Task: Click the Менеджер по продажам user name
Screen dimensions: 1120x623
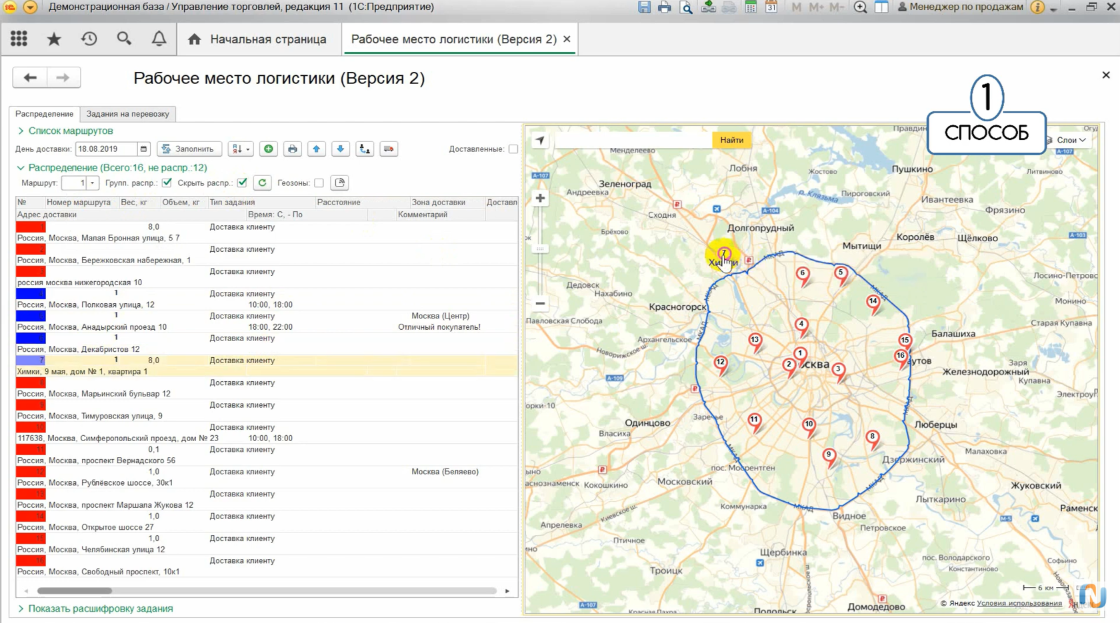Action: pos(961,7)
